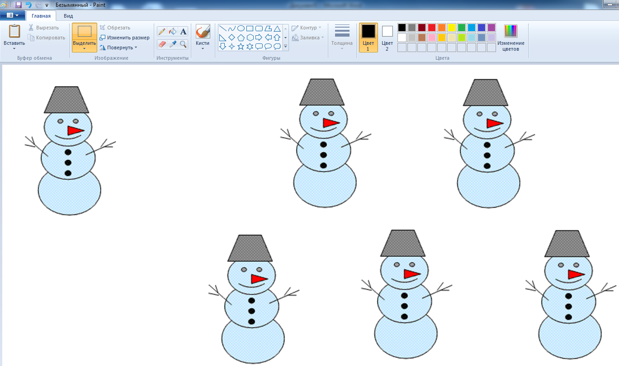Screen dimensions: 619x366
Task: Select the Magnifier tool
Action: [x=183, y=44]
